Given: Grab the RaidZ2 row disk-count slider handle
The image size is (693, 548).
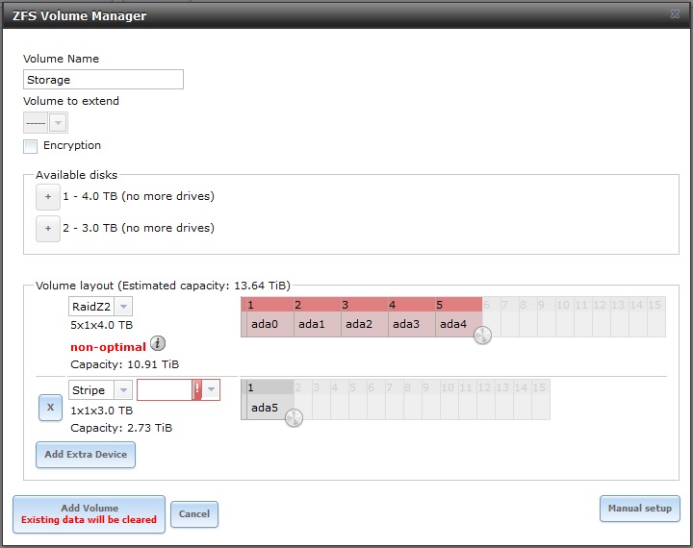Looking at the screenshot, I should (482, 336).
